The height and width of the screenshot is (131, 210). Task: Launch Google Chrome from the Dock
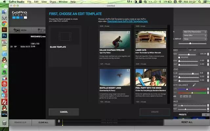click(4, 24)
